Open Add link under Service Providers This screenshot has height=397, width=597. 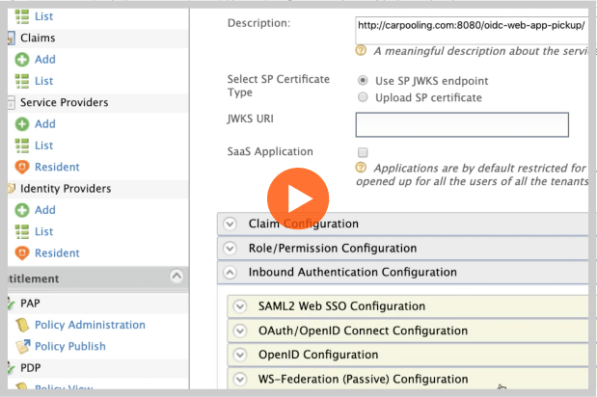45,124
